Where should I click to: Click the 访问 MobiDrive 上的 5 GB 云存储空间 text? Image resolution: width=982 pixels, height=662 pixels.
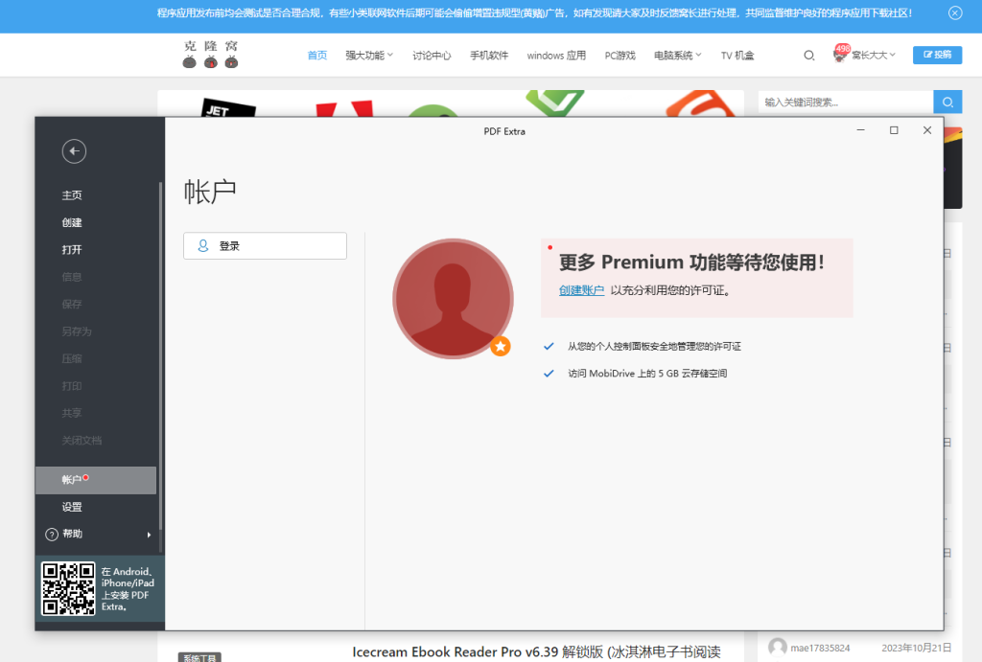[647, 374]
